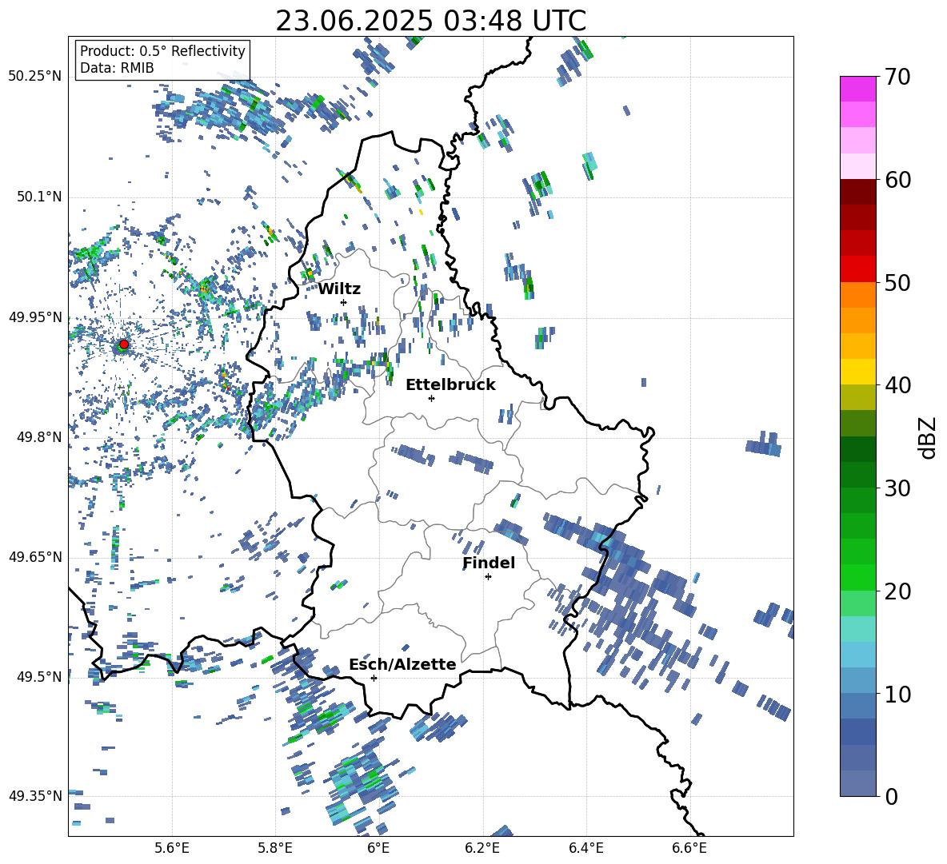Click the Esch/Alzette city label
This screenshot has width=947, height=864.
coord(402,664)
